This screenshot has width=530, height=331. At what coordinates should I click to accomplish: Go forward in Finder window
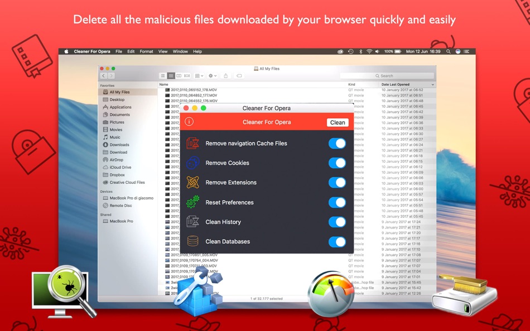[x=111, y=76]
